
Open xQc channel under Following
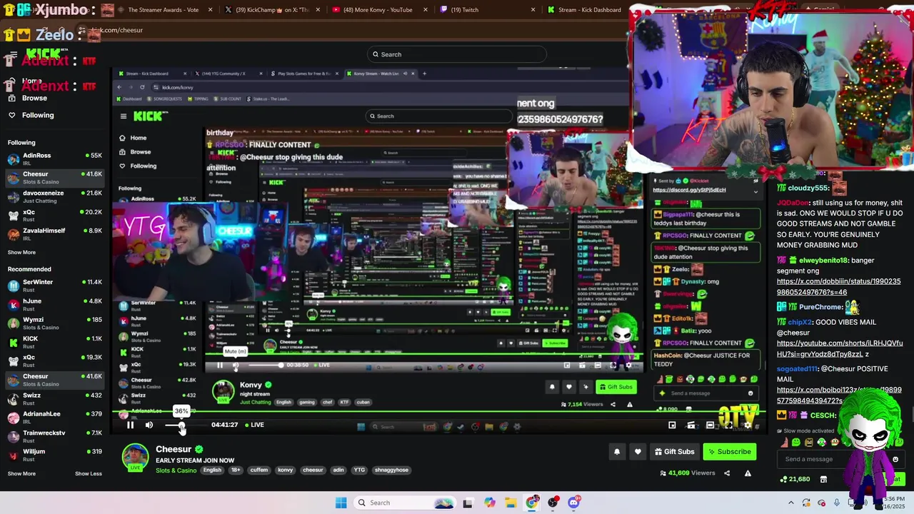54,215
